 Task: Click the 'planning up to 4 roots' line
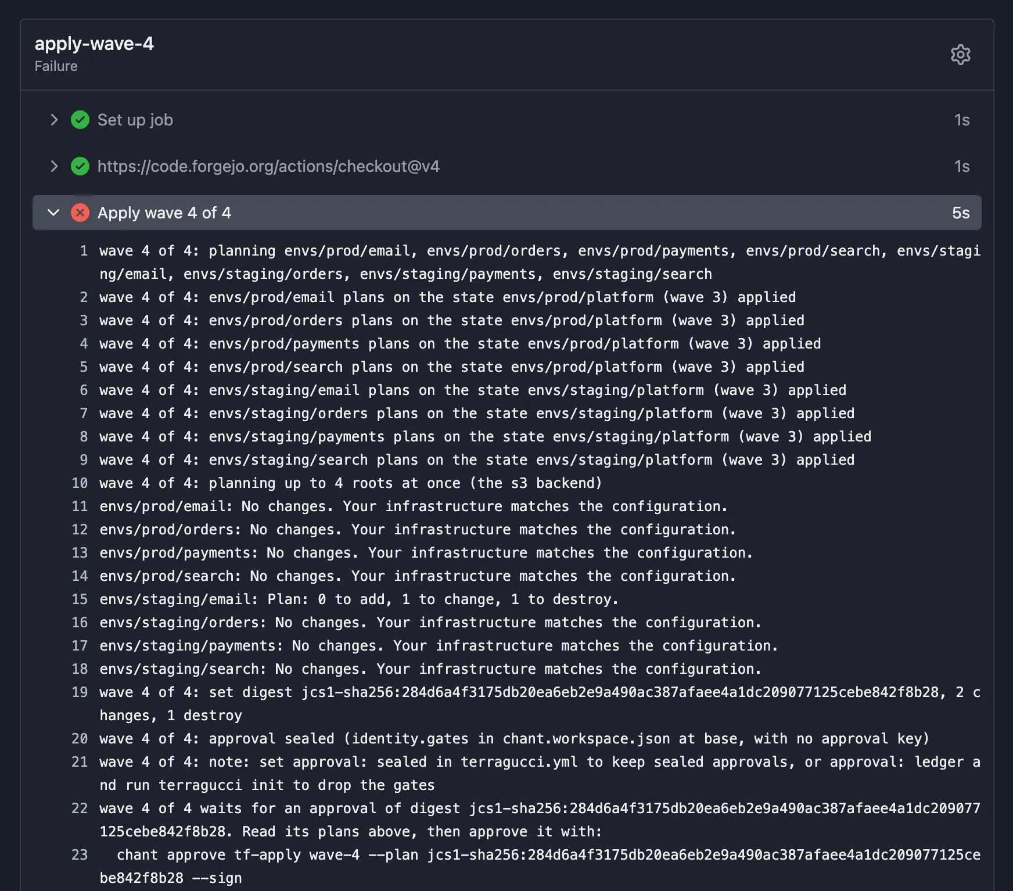pyautogui.click(x=351, y=483)
